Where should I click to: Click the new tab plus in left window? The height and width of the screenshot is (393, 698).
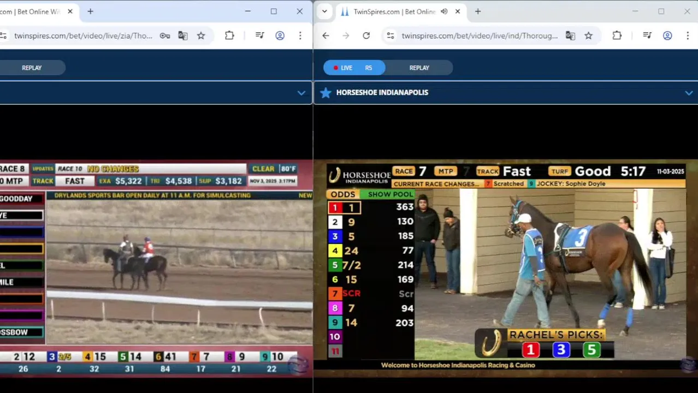pyautogui.click(x=90, y=11)
